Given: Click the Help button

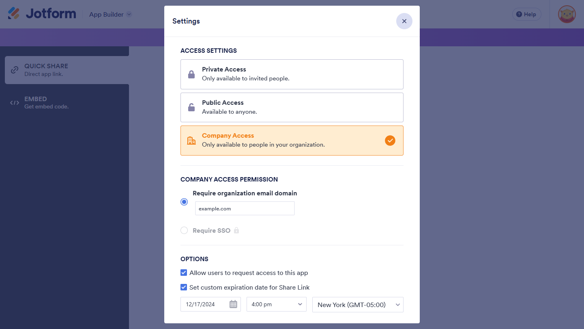Looking at the screenshot, I should click(526, 14).
